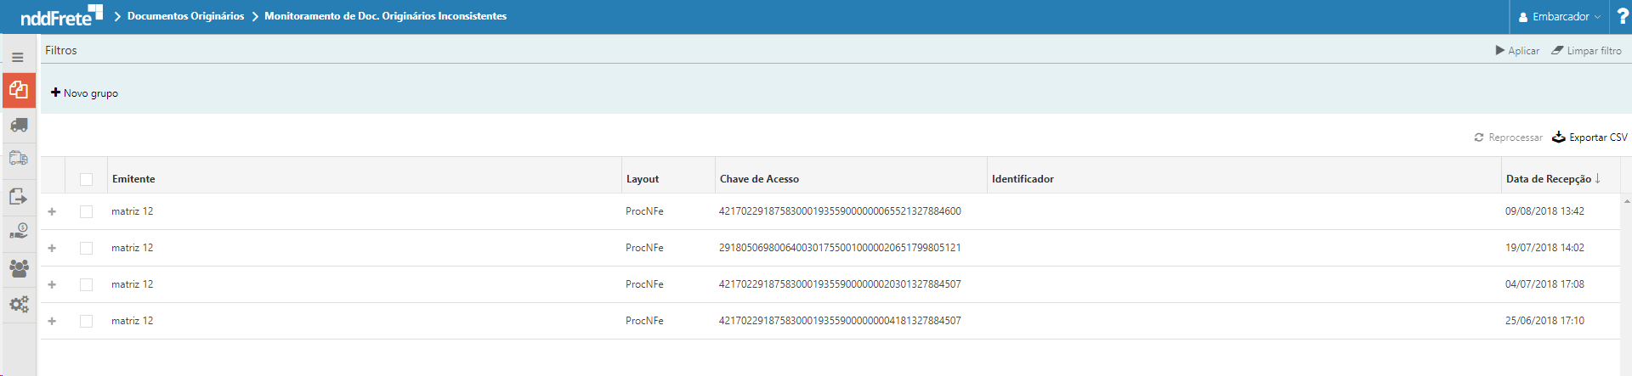Image resolution: width=1632 pixels, height=376 pixels.
Task: Open the Embarcador user dropdown
Action: point(1560,17)
